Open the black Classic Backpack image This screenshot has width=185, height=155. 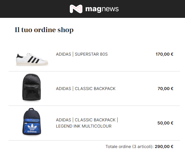pos(31,87)
